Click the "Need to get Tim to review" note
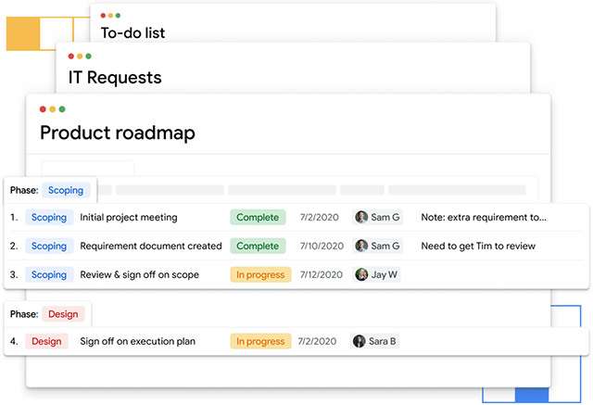The height and width of the screenshot is (405, 593). pyautogui.click(x=478, y=247)
